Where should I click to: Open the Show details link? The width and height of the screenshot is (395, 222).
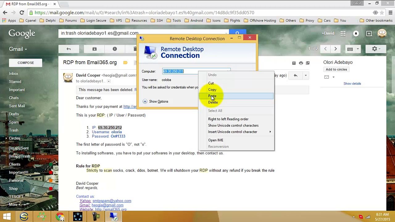(x=352, y=84)
